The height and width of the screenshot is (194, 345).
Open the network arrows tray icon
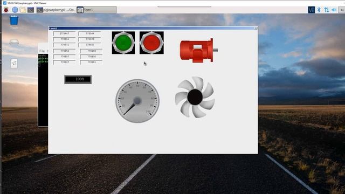click(327, 10)
